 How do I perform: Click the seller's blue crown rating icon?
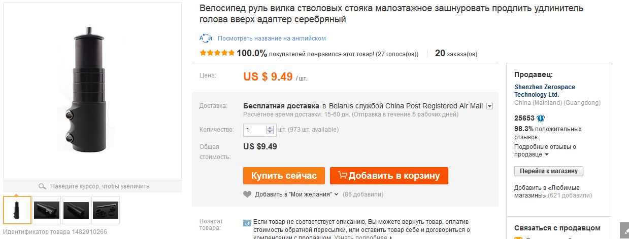[x=541, y=118]
